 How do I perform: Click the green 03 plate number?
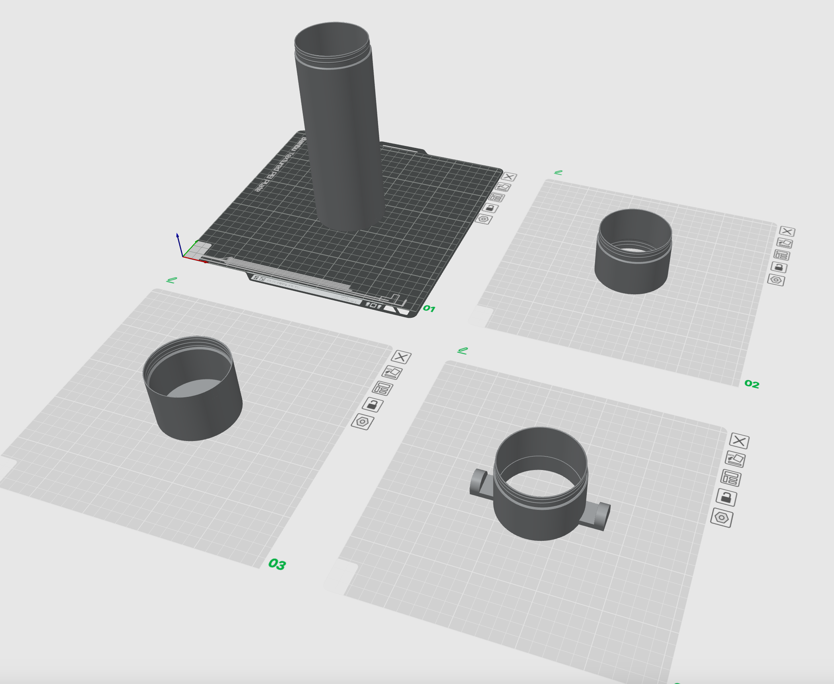[277, 564]
